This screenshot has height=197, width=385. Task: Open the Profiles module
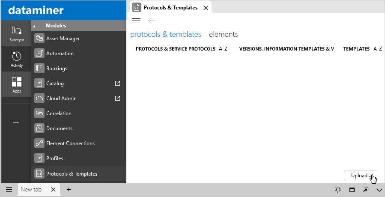tap(78, 158)
